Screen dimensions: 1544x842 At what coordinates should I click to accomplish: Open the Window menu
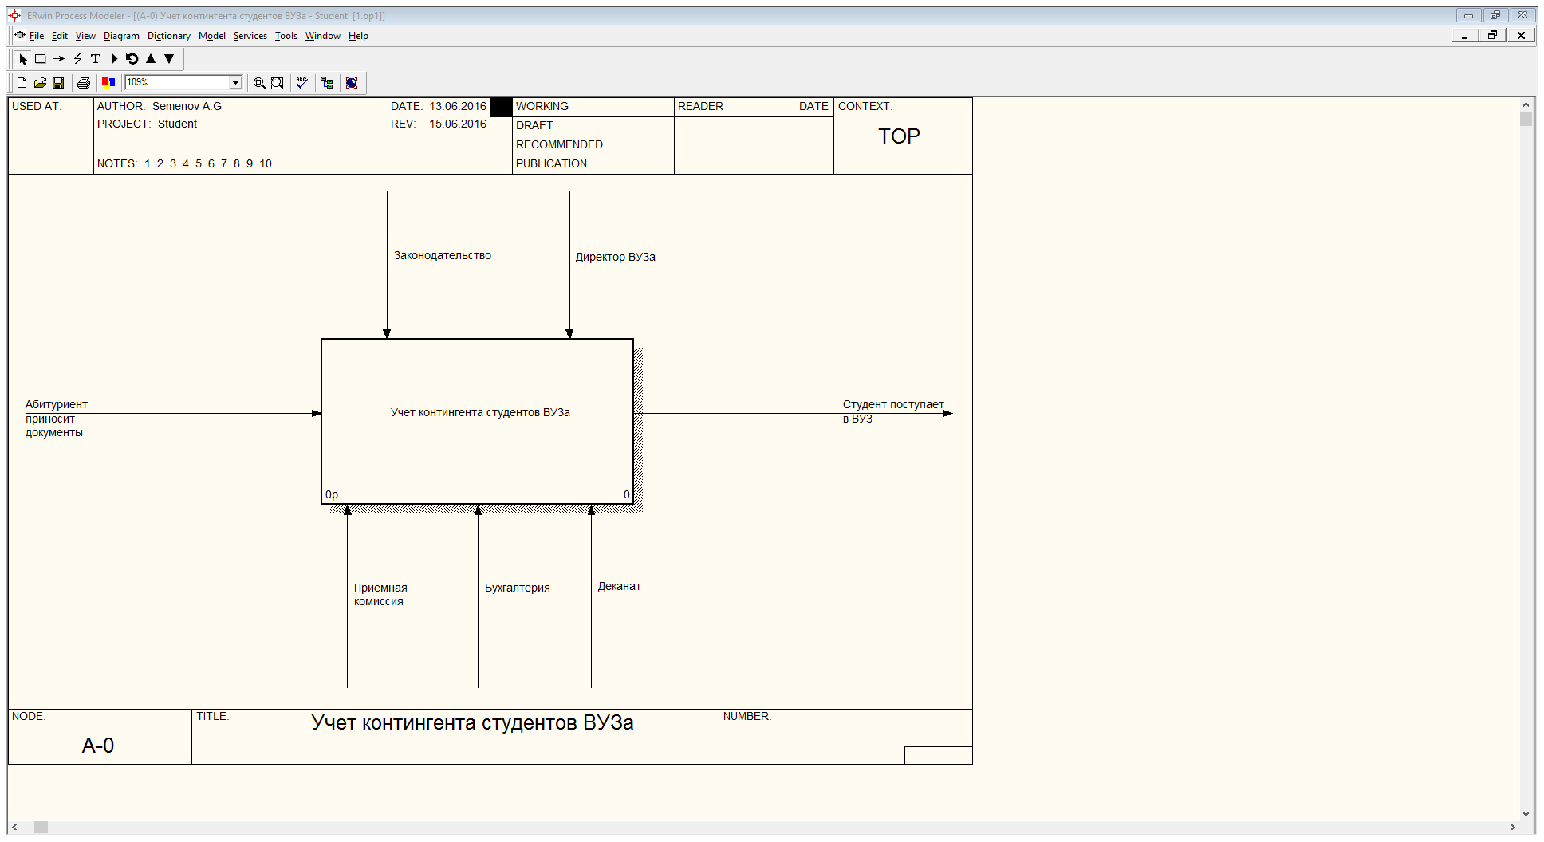click(x=323, y=36)
